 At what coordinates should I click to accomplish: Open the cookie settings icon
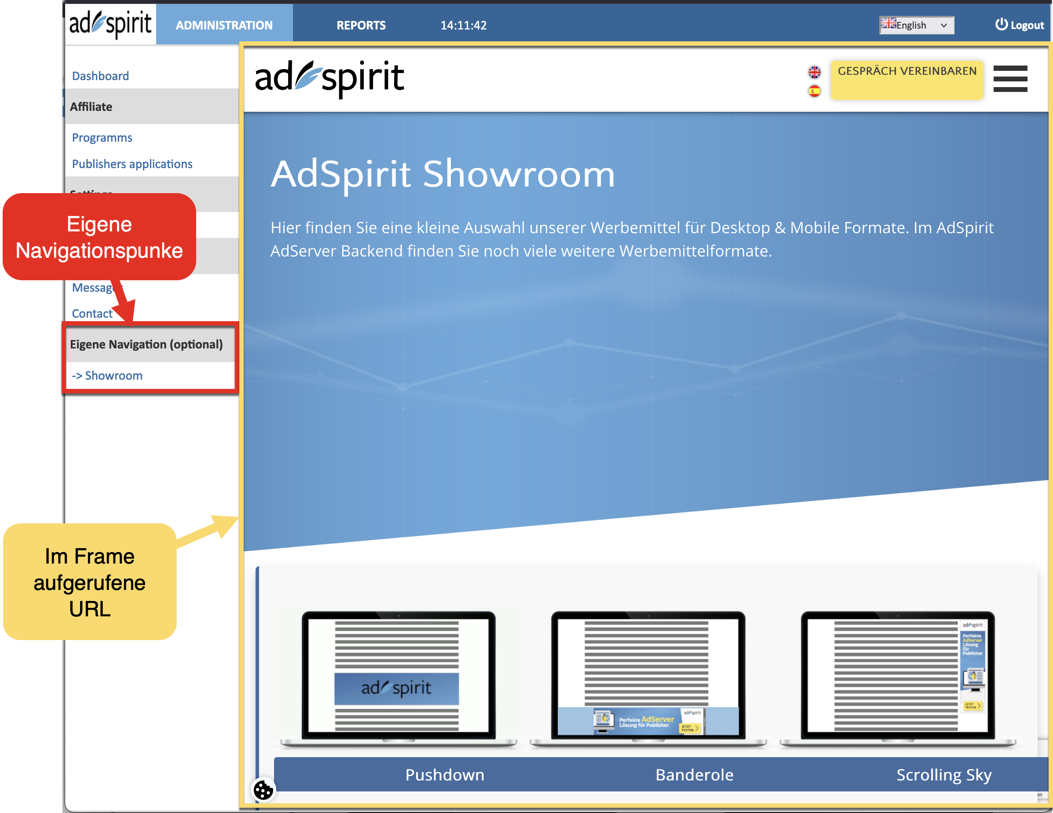coord(263,790)
